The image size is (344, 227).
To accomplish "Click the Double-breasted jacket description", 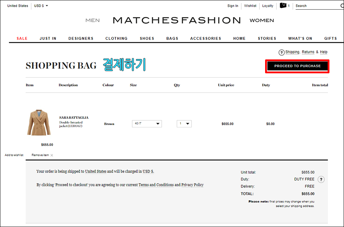I will point(71,124).
